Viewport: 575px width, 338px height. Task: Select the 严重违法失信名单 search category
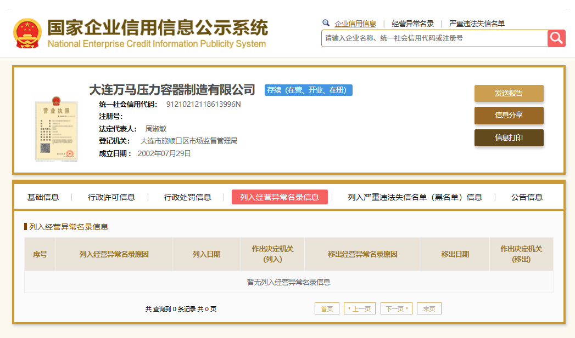pos(477,24)
